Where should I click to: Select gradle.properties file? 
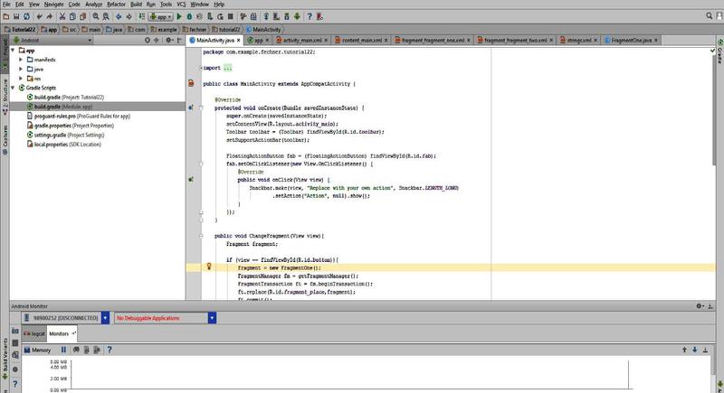[x=71, y=126]
